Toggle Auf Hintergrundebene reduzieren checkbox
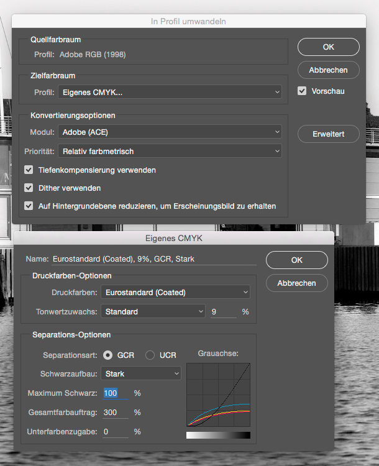379x466 pixels. [x=29, y=206]
